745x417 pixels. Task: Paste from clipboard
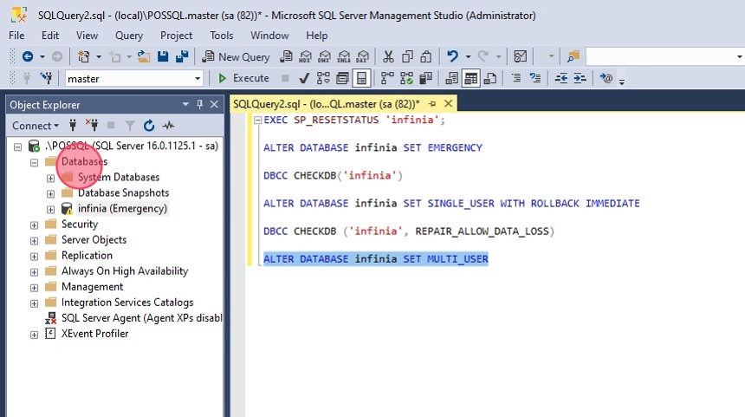(426, 56)
